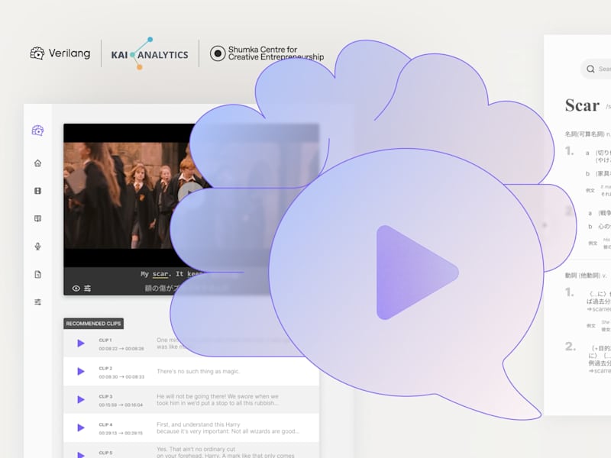
Task: Click the Verilang logo in sidebar
Action: (x=37, y=131)
